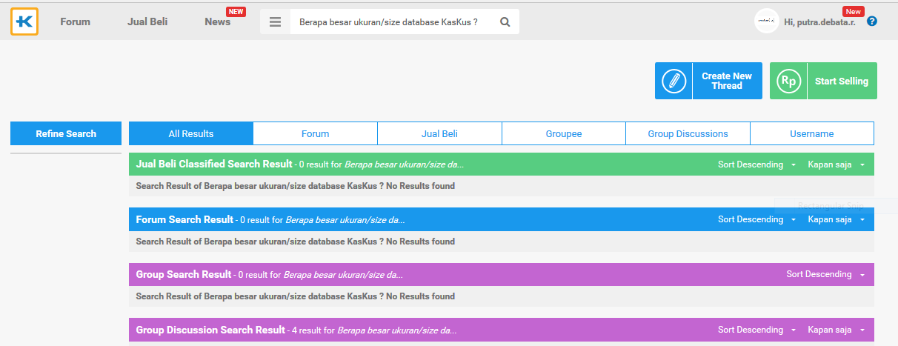The width and height of the screenshot is (898, 346).
Task: Open the Jual Beli navigation link
Action: click(147, 21)
